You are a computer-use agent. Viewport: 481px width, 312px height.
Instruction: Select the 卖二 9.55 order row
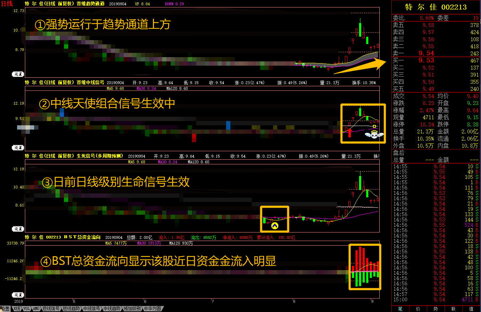[436, 46]
